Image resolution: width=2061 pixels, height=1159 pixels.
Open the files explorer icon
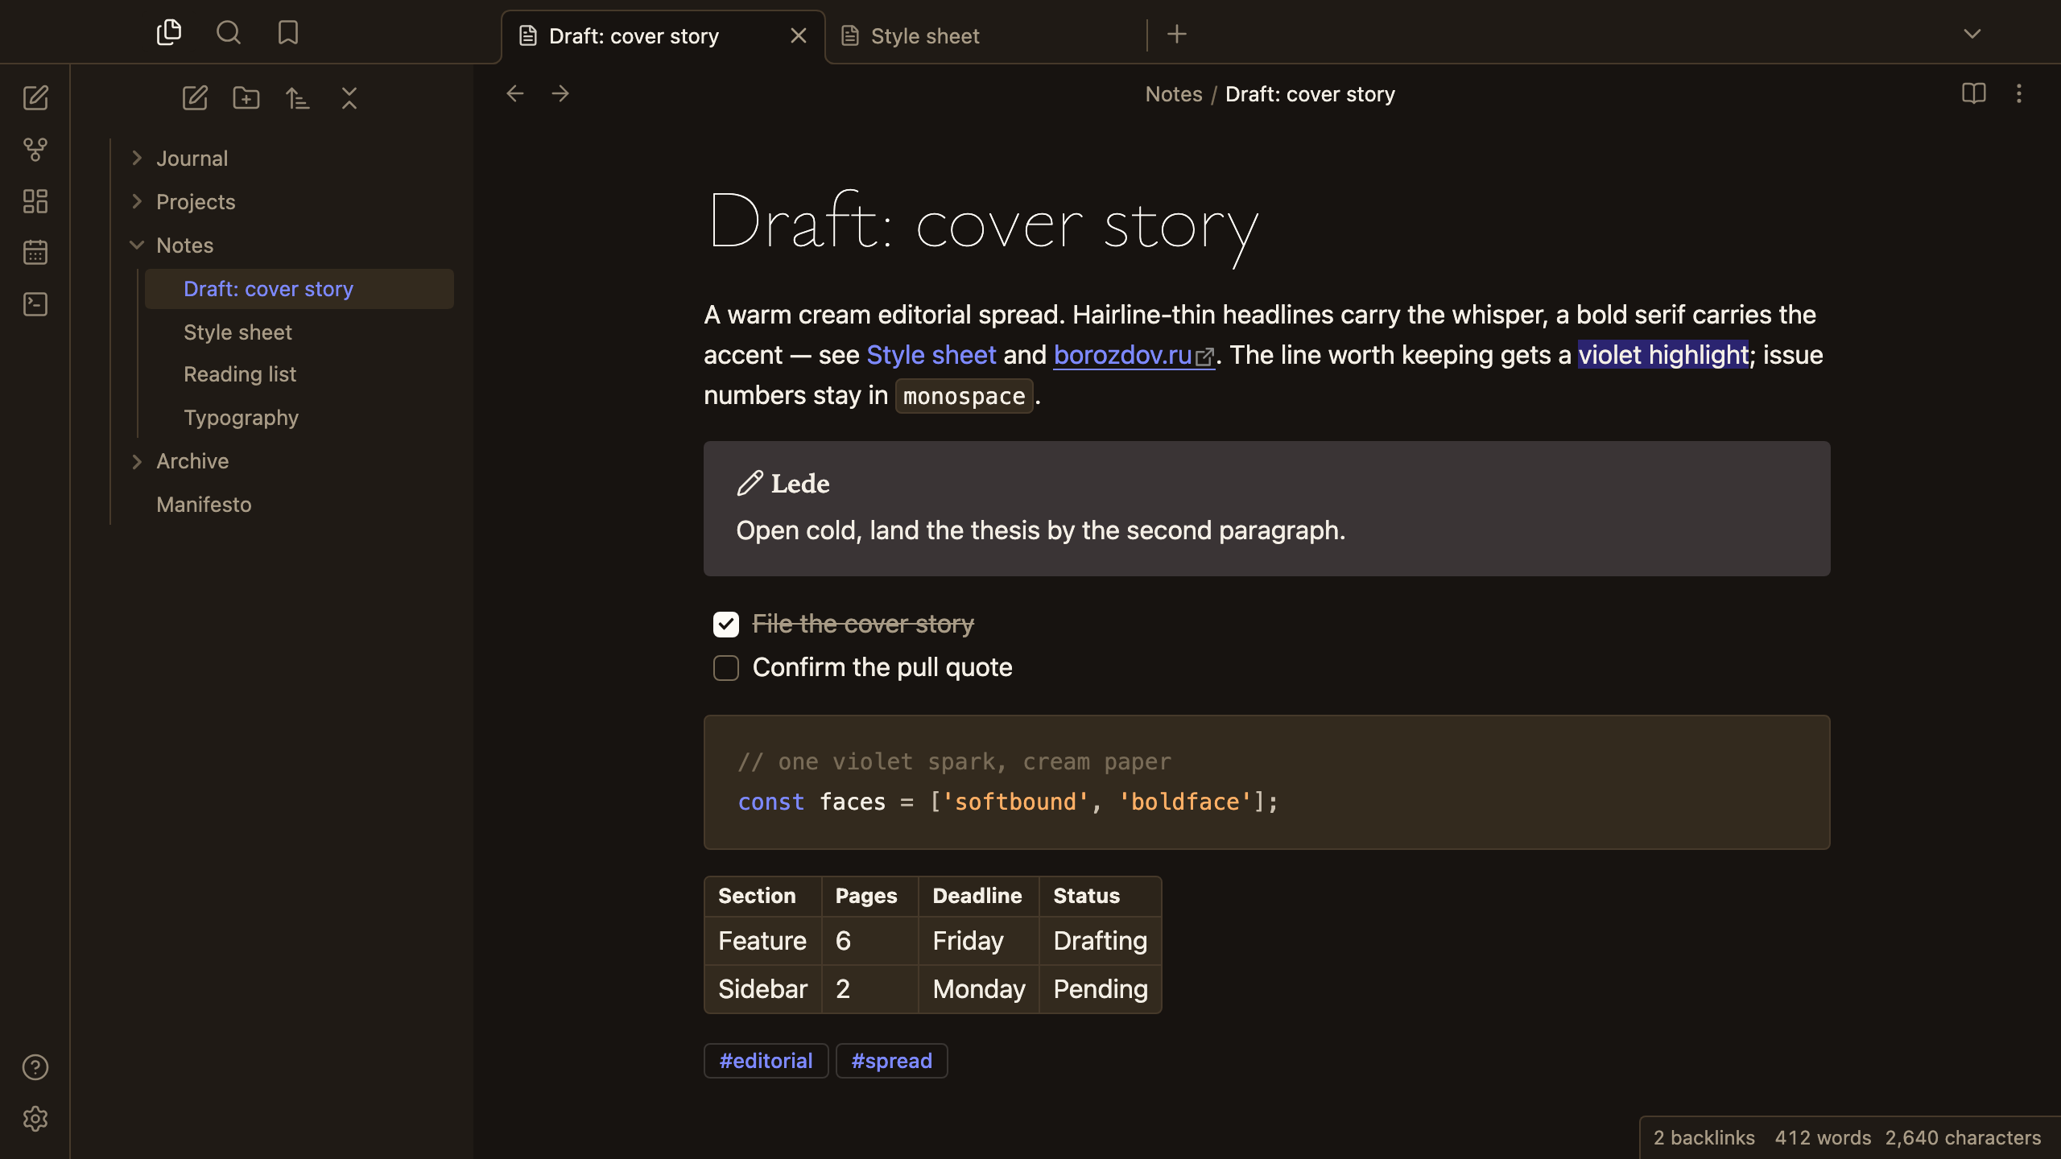(169, 33)
